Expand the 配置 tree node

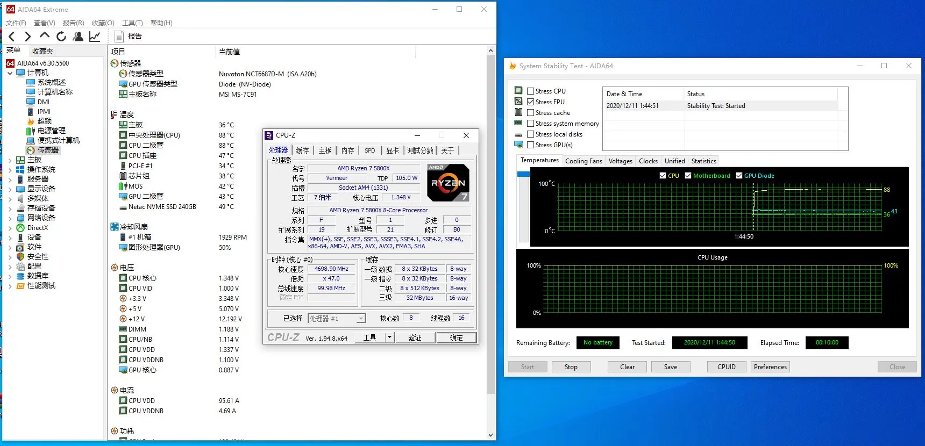tap(10, 266)
